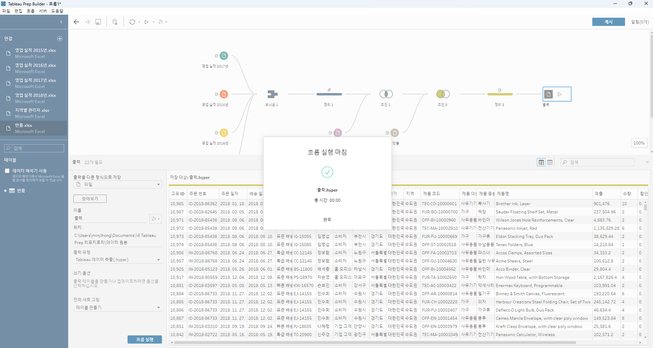Viewport: 653px width, 348px height.
Task: Select the purple input node on canvas
Action: (338, 133)
